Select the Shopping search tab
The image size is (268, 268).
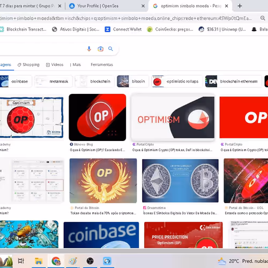coord(28,64)
